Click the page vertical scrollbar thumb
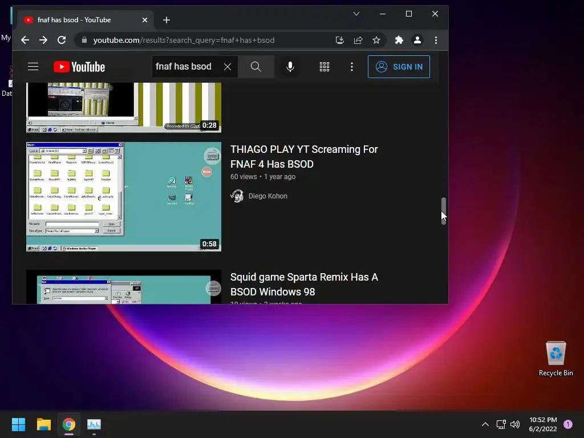The width and height of the screenshot is (584, 438). (444, 211)
